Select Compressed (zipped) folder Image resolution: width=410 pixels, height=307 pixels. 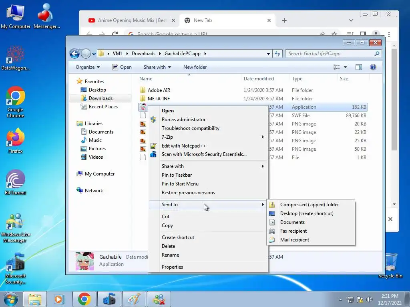pos(311,205)
